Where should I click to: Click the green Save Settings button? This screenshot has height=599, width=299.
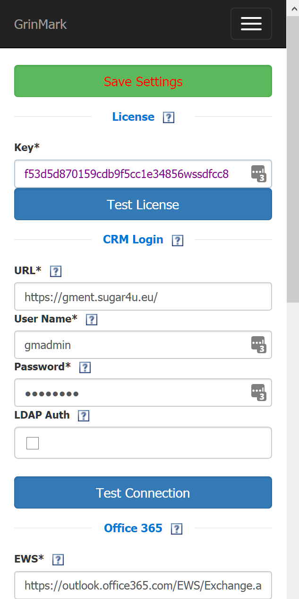coord(143,81)
